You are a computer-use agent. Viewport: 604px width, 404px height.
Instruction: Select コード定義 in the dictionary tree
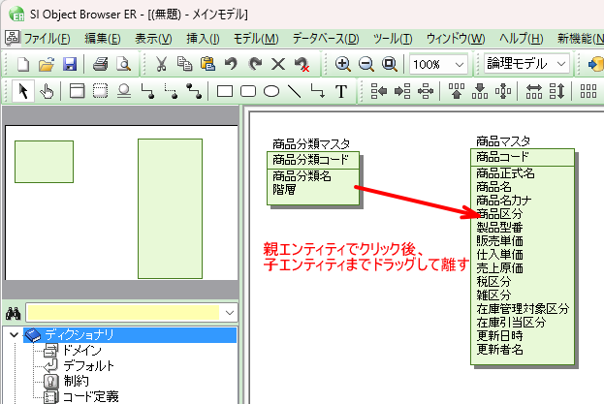(90, 396)
